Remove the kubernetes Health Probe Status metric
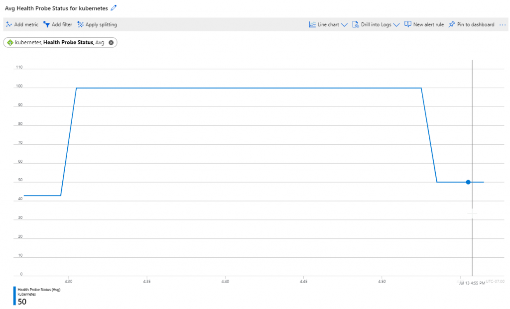Viewport: 510px width, 309px height. point(111,43)
